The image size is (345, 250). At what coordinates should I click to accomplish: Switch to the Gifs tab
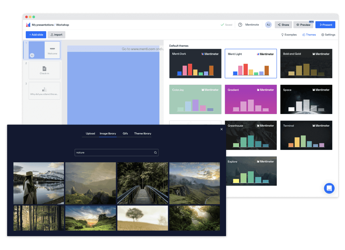coord(125,133)
